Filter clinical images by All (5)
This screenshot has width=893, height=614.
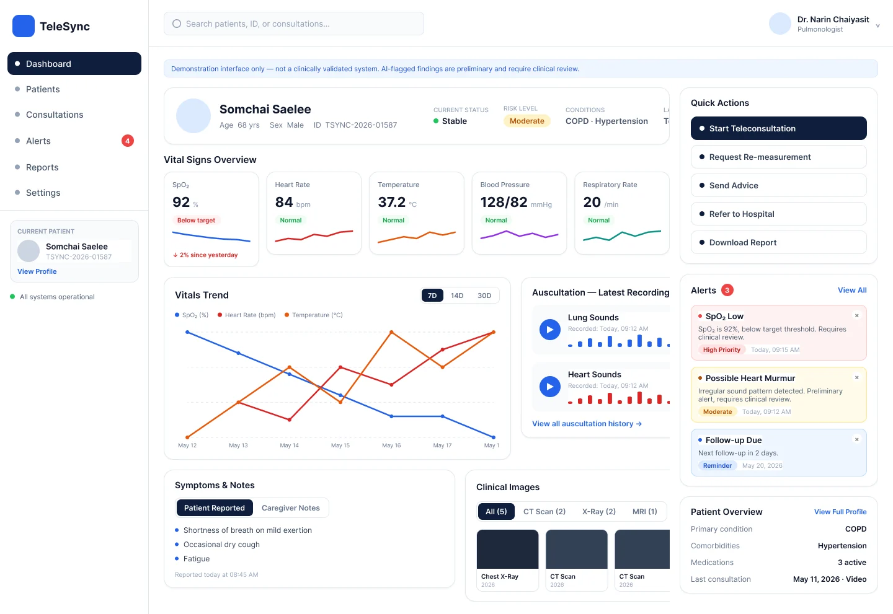pyautogui.click(x=496, y=511)
